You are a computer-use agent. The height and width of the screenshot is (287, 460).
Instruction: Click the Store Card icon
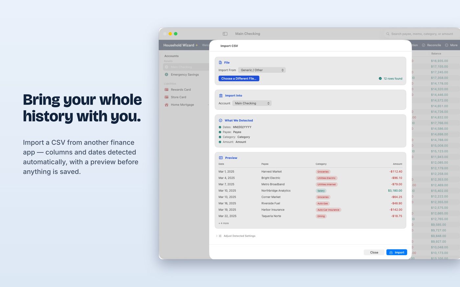(166, 97)
